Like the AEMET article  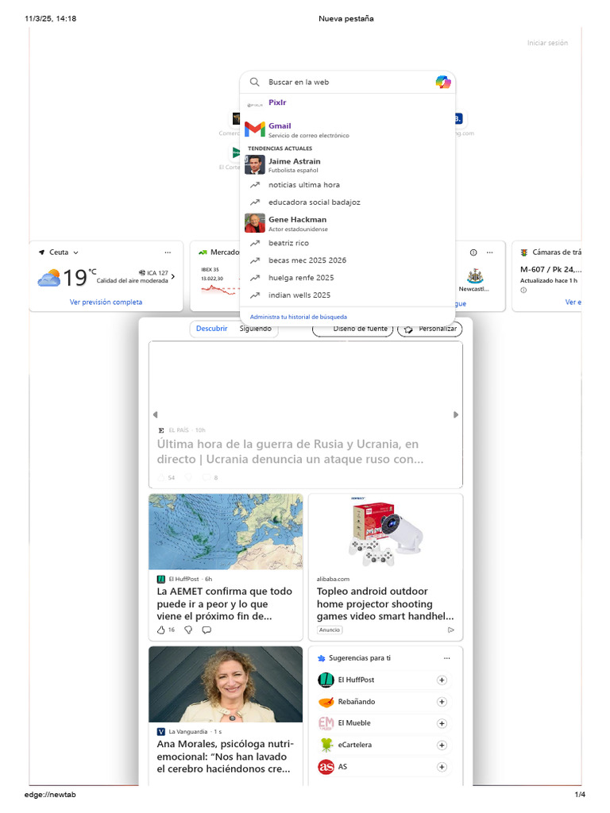(x=160, y=630)
